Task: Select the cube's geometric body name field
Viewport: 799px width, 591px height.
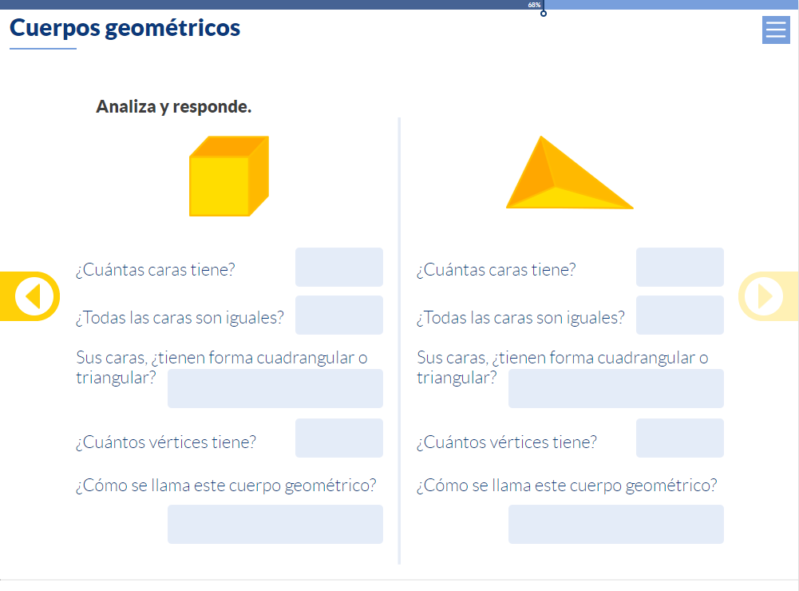Action: [x=275, y=524]
